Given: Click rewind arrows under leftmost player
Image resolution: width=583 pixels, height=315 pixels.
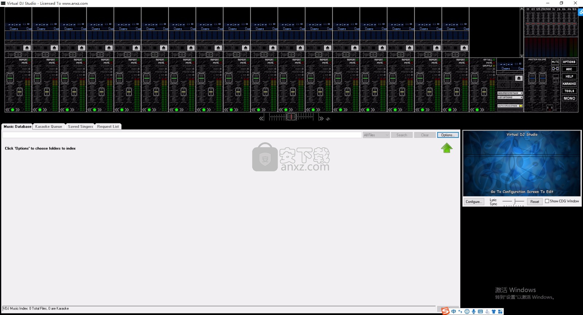Looking at the screenshot, I should [8, 109].
